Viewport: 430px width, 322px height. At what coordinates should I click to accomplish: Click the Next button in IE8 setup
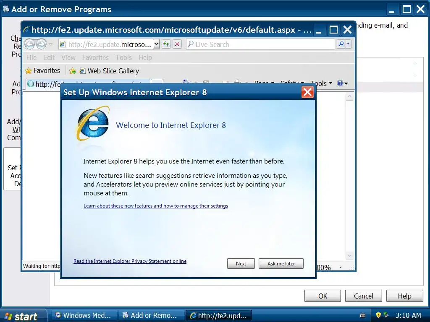[x=241, y=263]
